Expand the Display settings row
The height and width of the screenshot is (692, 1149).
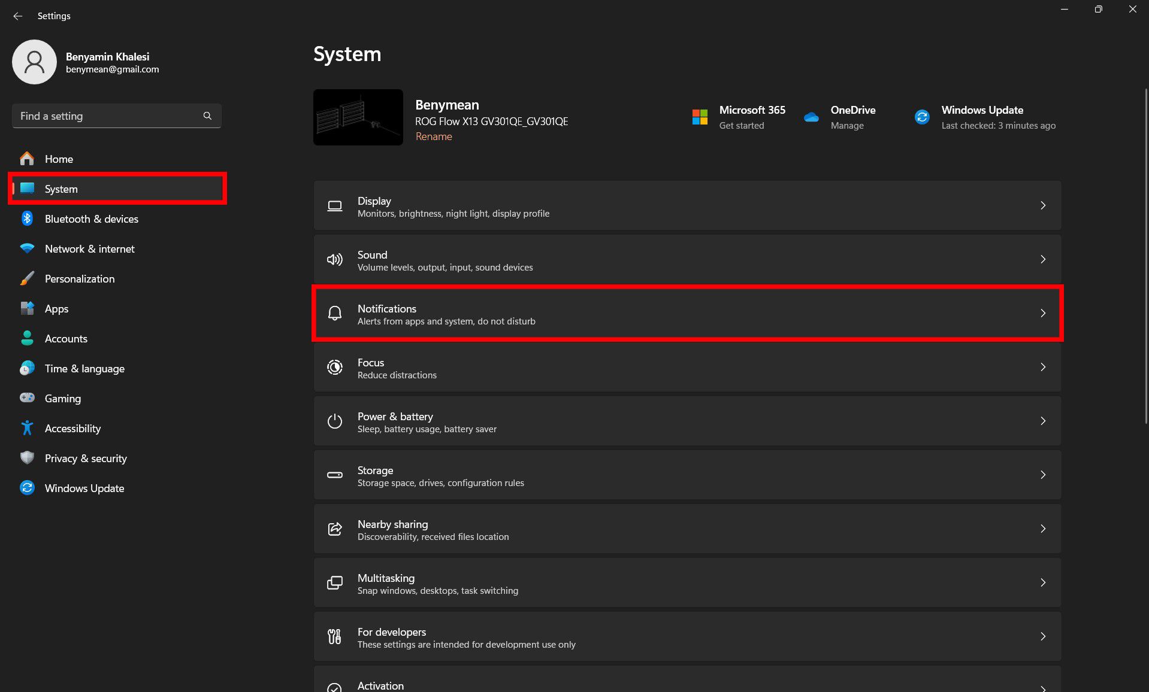click(1043, 205)
